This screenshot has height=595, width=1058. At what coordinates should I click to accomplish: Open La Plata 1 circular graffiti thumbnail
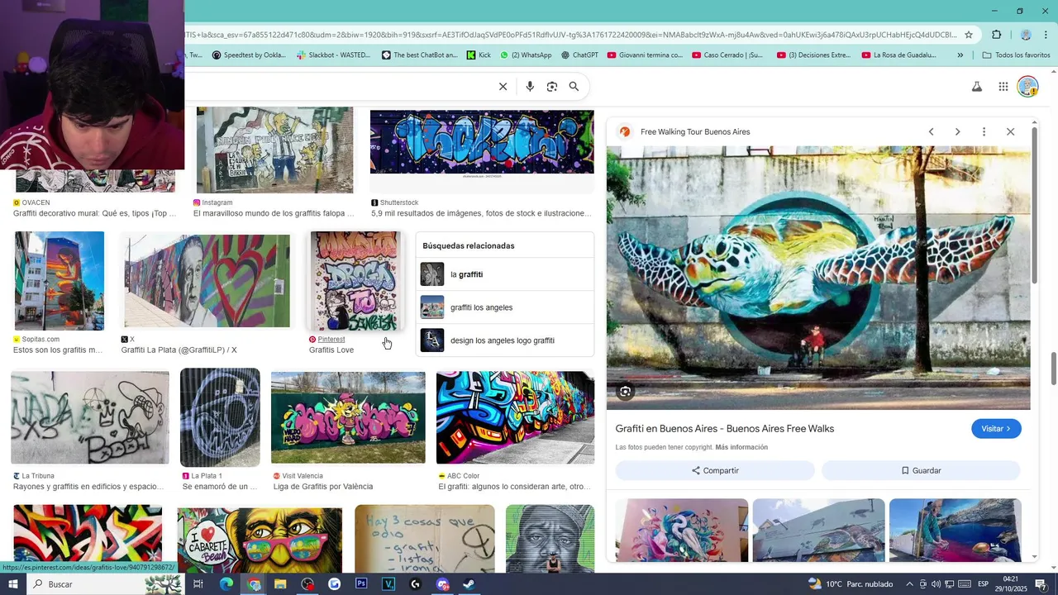(220, 417)
